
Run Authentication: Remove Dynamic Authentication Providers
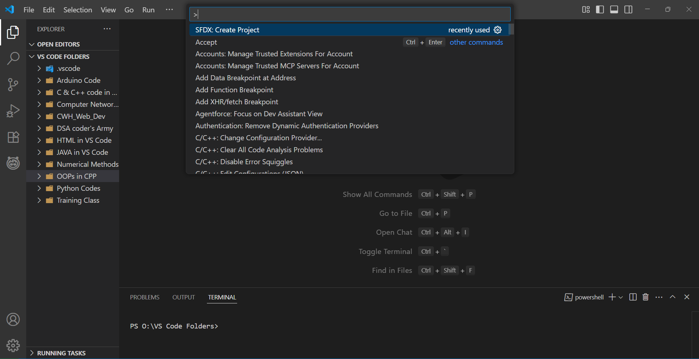click(x=349, y=126)
